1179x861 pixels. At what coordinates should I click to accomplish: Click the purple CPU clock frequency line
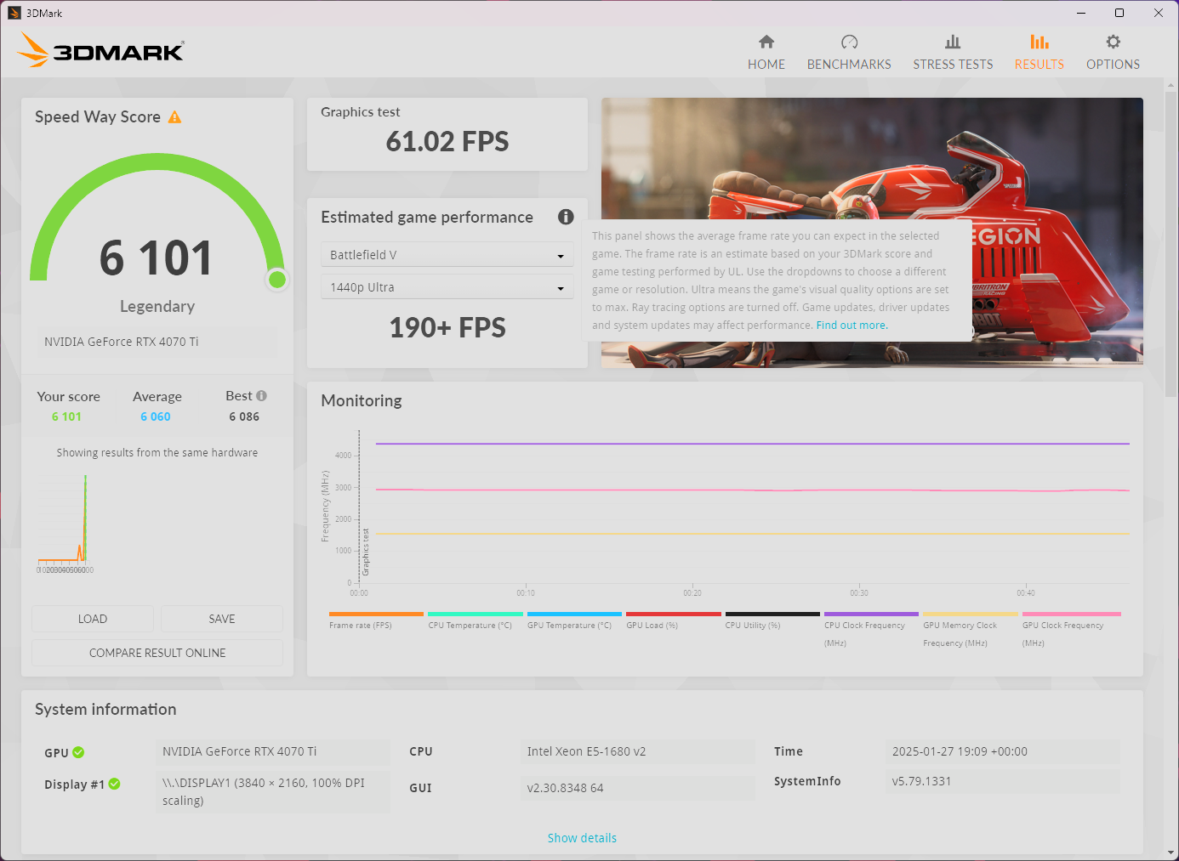tap(753, 444)
